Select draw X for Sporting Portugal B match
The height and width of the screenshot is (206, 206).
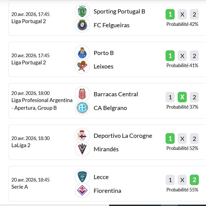point(182,15)
